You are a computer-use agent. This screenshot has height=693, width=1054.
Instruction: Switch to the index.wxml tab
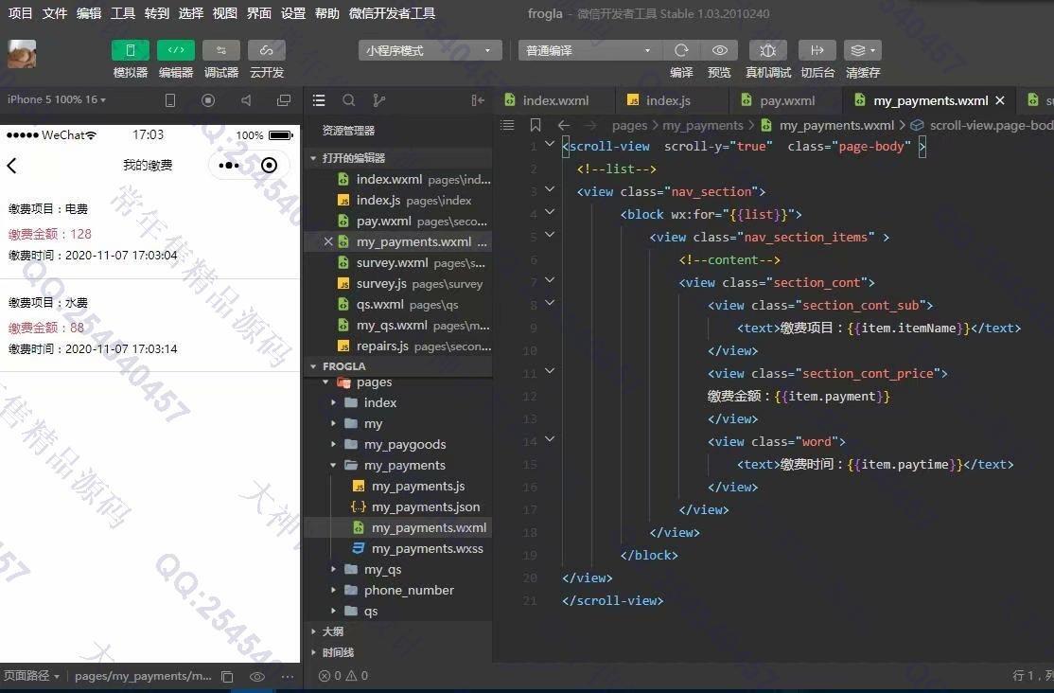point(555,100)
